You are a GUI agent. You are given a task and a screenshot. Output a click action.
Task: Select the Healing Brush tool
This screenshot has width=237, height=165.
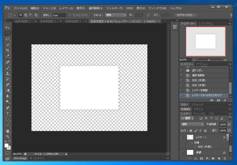pos(7,62)
